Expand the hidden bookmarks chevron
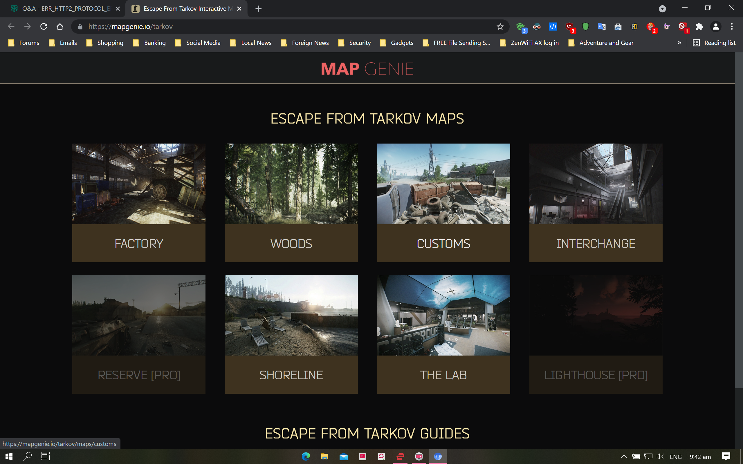743x464 pixels. (x=679, y=43)
